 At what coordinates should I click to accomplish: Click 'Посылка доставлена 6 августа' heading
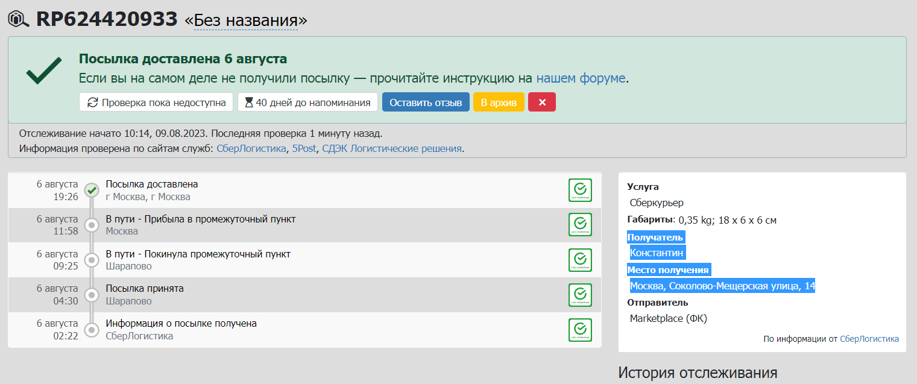pyautogui.click(x=183, y=59)
